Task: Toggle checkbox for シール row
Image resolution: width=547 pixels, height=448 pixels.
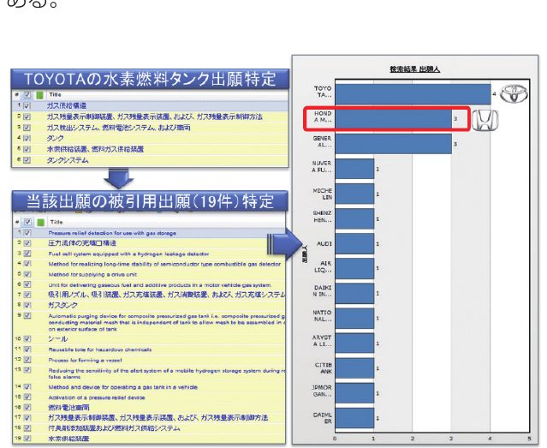Action: (x=27, y=338)
